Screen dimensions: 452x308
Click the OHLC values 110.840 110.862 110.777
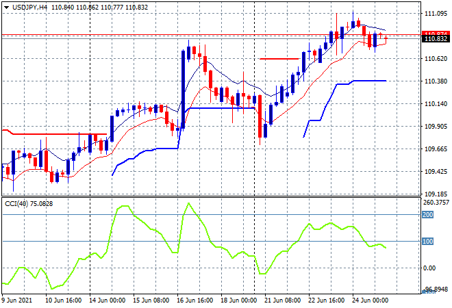click(88, 8)
